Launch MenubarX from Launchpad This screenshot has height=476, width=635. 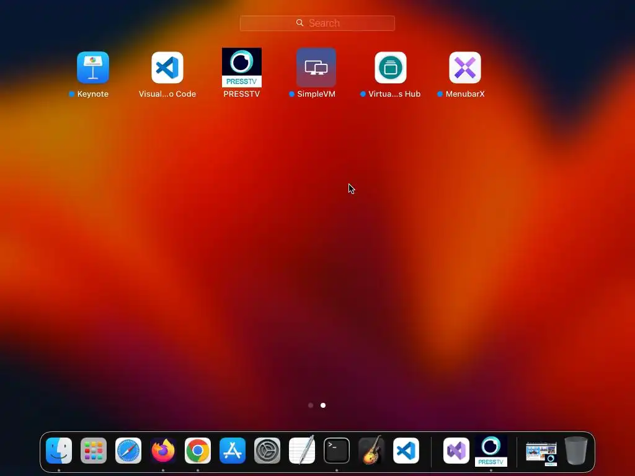pos(465,68)
